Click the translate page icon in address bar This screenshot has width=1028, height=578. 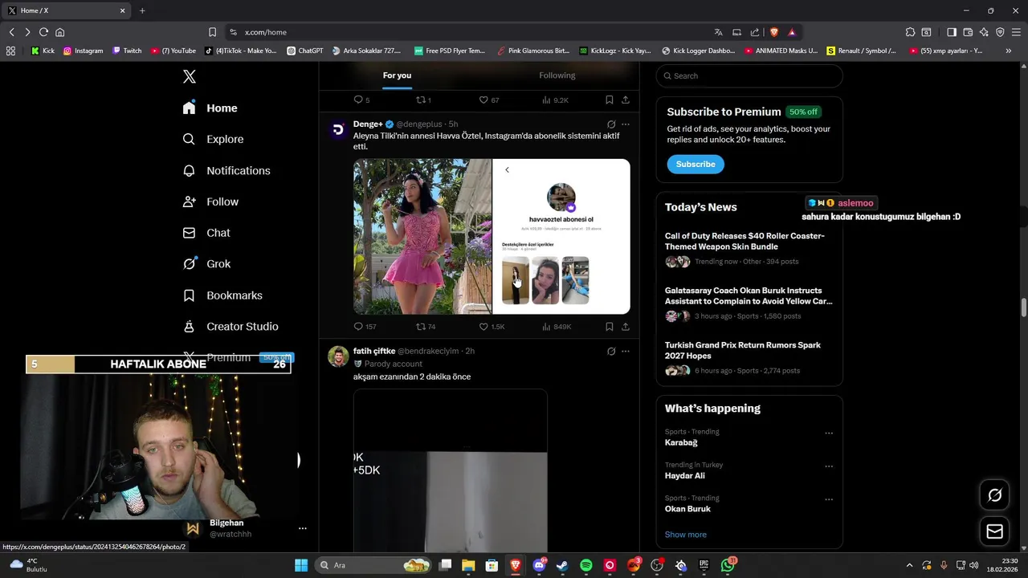(718, 32)
